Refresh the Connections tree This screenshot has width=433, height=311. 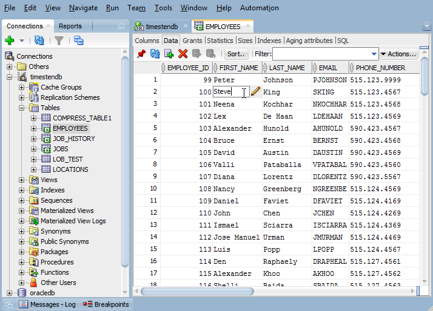pyautogui.click(x=39, y=41)
